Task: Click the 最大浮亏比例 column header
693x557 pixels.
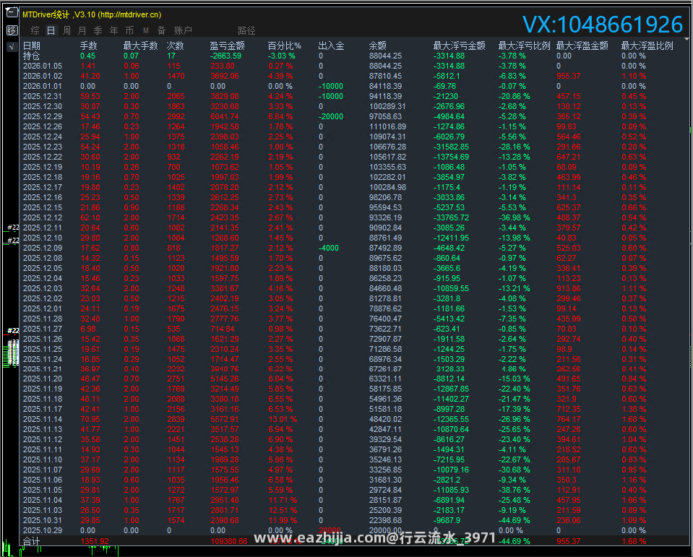Action: (x=524, y=46)
